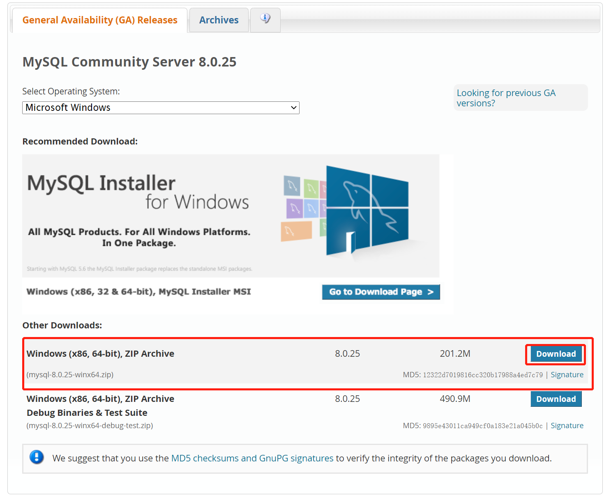Open Signature link for mysql-8.0.25-winx64.zip
The height and width of the screenshot is (500, 611).
[x=567, y=375]
